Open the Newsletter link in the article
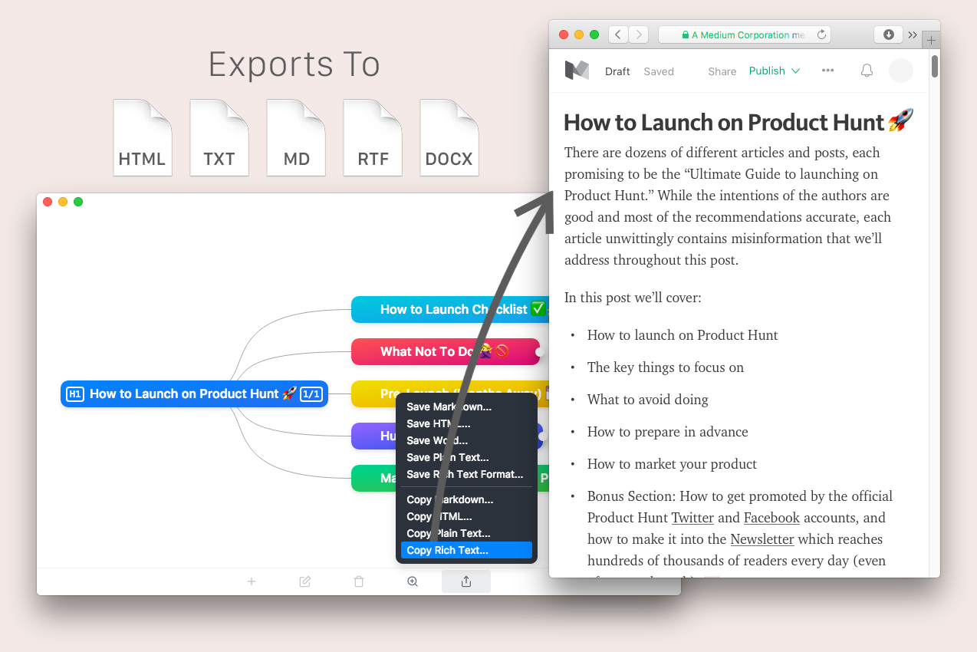977x652 pixels. pyautogui.click(x=762, y=539)
